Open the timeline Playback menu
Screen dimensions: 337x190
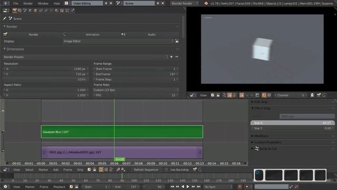click(59, 187)
